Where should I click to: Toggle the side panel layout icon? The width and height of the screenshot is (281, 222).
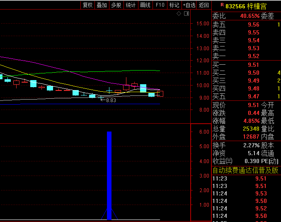point(186,14)
